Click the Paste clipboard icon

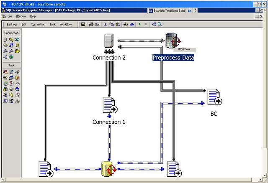118,24
